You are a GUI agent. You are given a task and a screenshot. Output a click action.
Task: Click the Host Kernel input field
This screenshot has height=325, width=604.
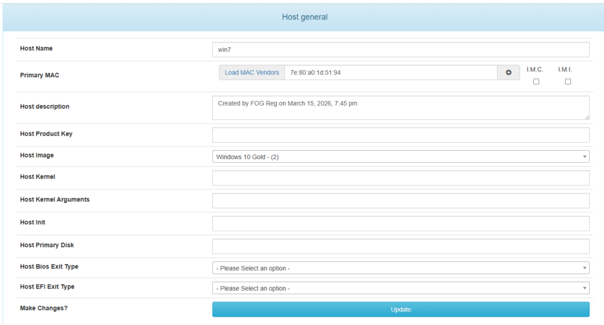[x=401, y=178]
